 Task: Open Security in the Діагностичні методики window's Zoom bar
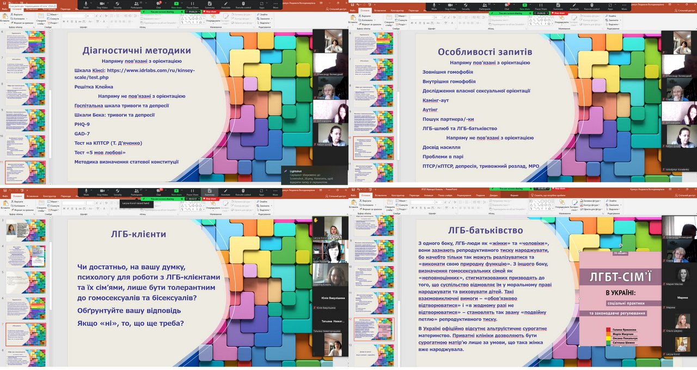(118, 6)
